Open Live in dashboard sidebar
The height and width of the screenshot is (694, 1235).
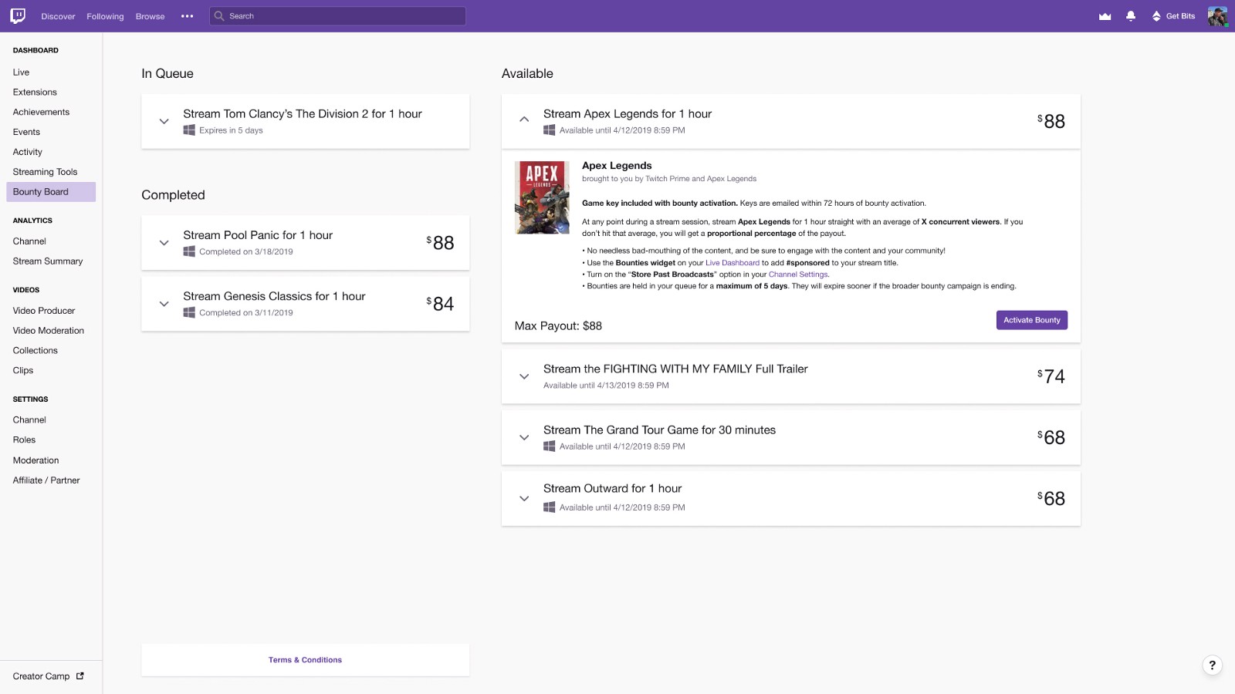tap(21, 72)
